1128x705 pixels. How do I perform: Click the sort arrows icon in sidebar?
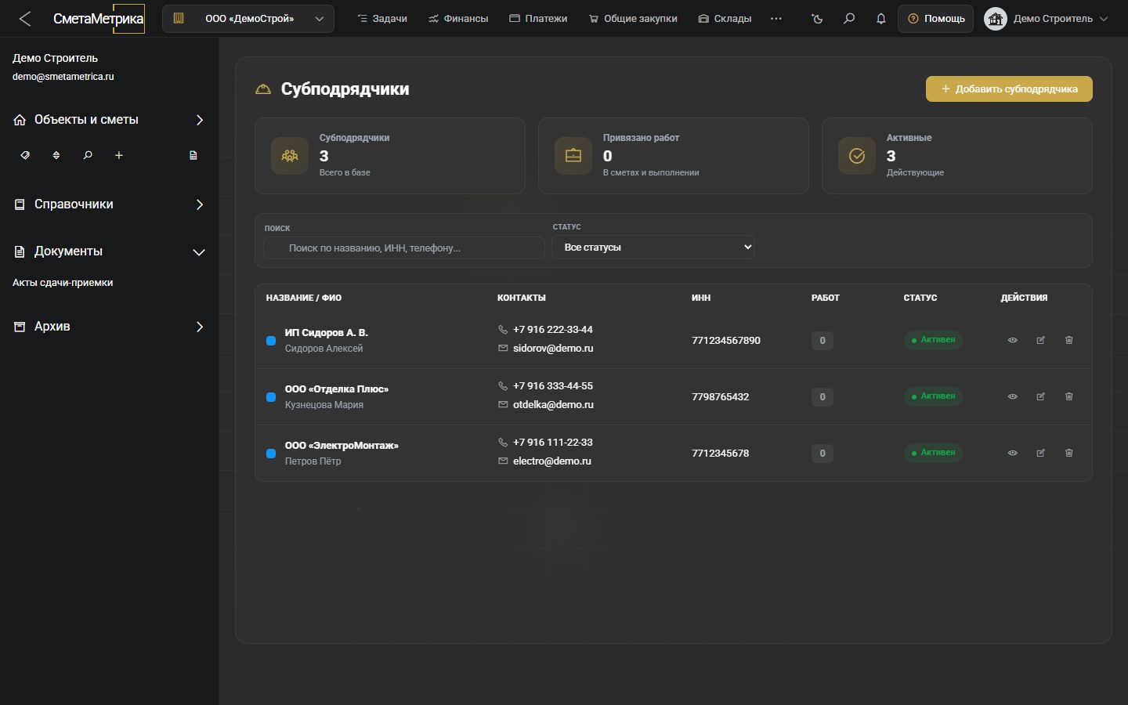[x=56, y=155]
